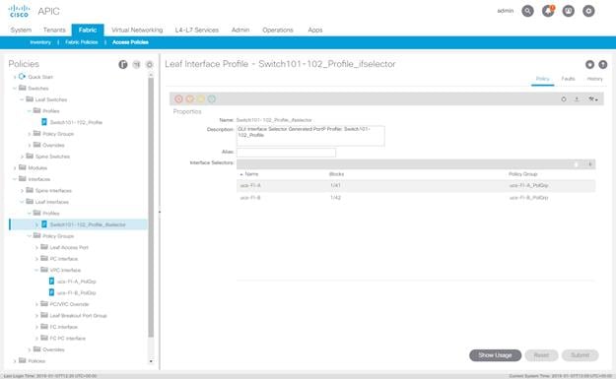Screen dimensions: 616x379
Task: Click the ucs-FI-A_PolGrp policy icon in the tree
Action: (x=51, y=282)
